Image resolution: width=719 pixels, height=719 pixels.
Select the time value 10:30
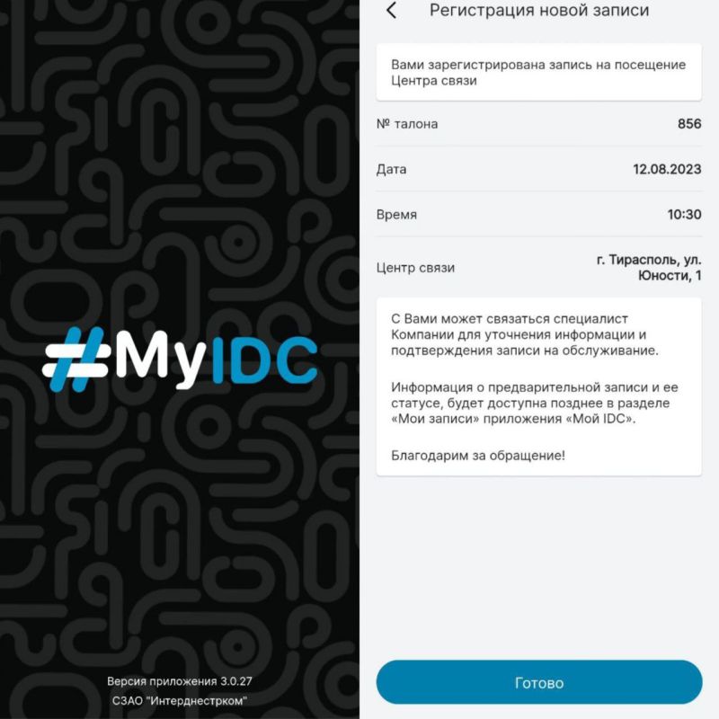pos(684,215)
